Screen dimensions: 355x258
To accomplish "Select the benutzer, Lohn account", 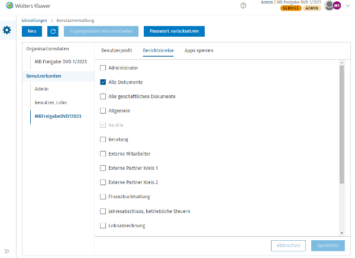I will (x=51, y=102).
